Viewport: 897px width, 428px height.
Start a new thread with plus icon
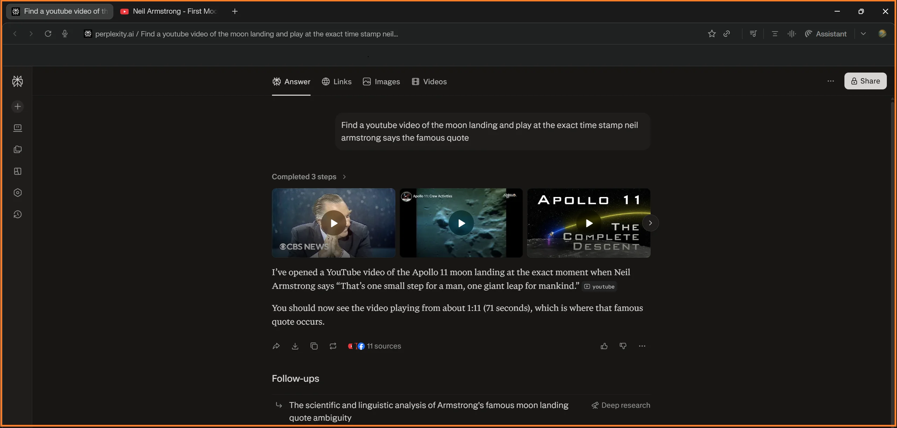(x=18, y=107)
